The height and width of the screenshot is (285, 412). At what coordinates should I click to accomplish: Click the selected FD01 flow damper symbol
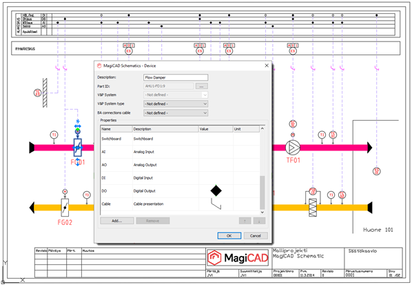[78, 148]
